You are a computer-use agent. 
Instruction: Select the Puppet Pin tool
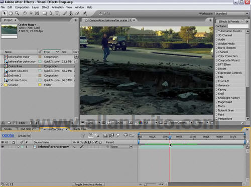85,14
